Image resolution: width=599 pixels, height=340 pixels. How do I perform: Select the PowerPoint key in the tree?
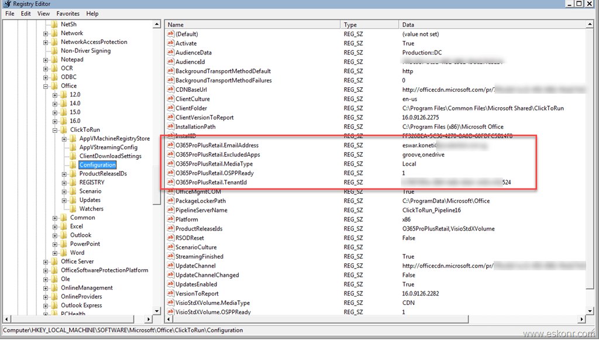(x=85, y=243)
